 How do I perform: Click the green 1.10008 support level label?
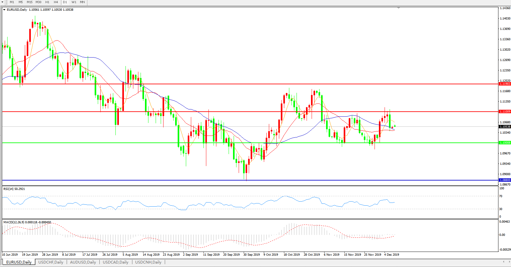[x=505, y=143]
